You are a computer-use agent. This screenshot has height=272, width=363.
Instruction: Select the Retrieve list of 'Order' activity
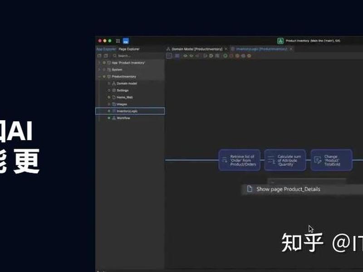(240, 160)
